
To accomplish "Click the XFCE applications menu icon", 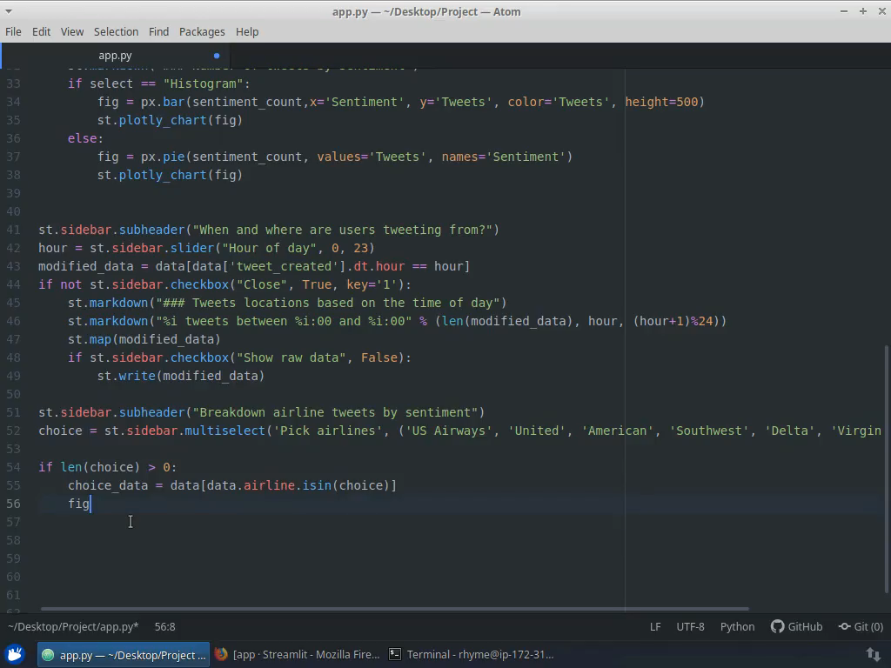I will (x=14, y=654).
